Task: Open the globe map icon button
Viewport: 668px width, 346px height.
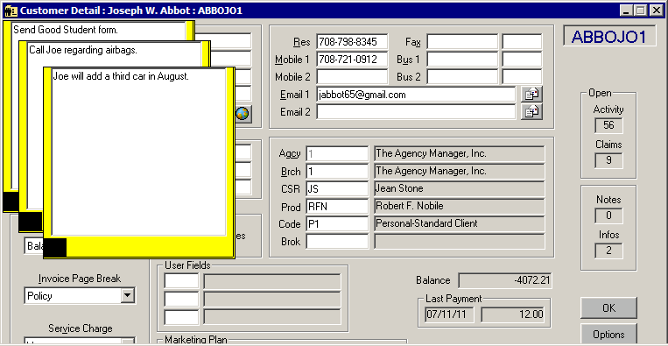Action: point(242,113)
